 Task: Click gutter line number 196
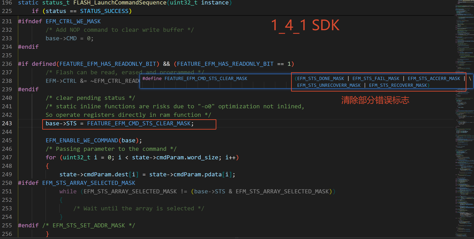click(7, 3)
